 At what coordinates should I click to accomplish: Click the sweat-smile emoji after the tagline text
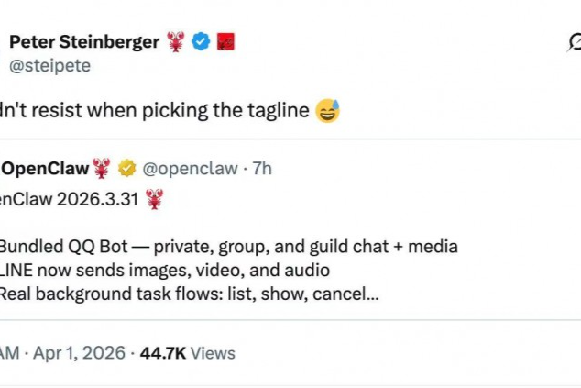[x=327, y=112]
